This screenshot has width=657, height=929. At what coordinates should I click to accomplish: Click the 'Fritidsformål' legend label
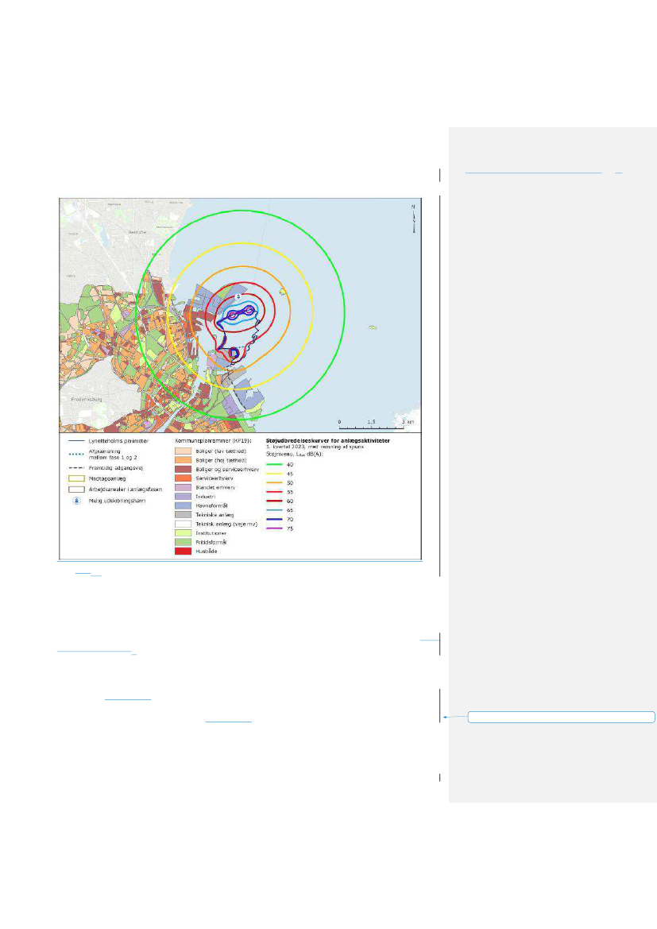tap(211, 542)
